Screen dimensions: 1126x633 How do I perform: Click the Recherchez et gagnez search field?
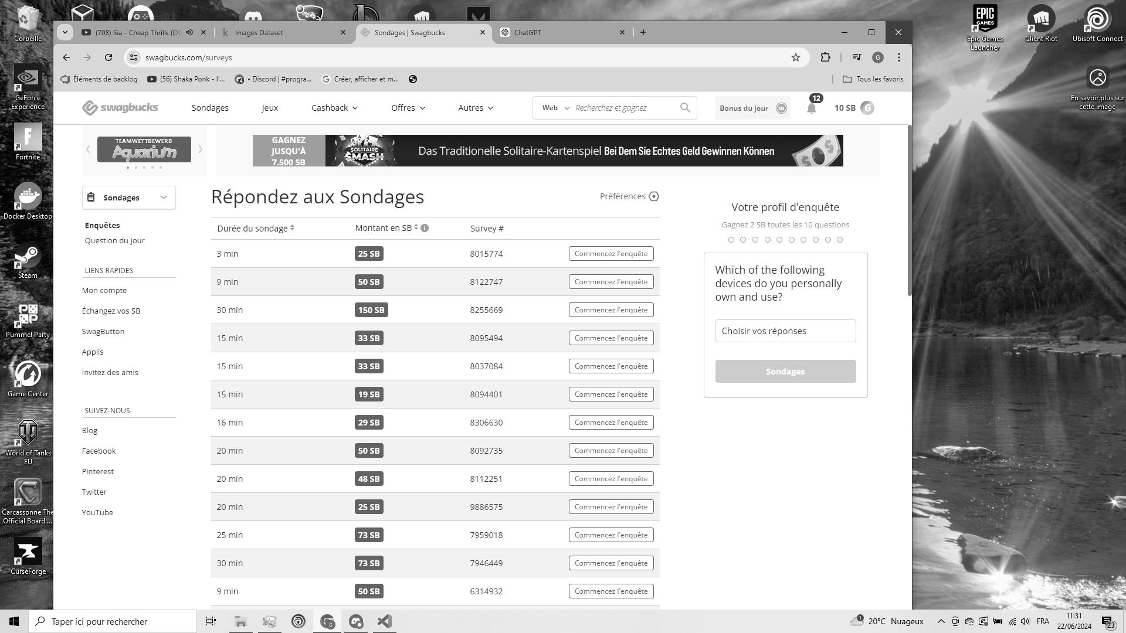pyautogui.click(x=623, y=108)
